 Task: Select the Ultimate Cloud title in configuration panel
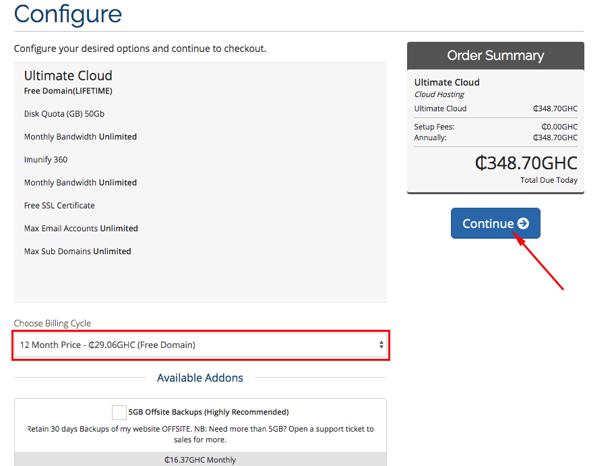coord(68,76)
